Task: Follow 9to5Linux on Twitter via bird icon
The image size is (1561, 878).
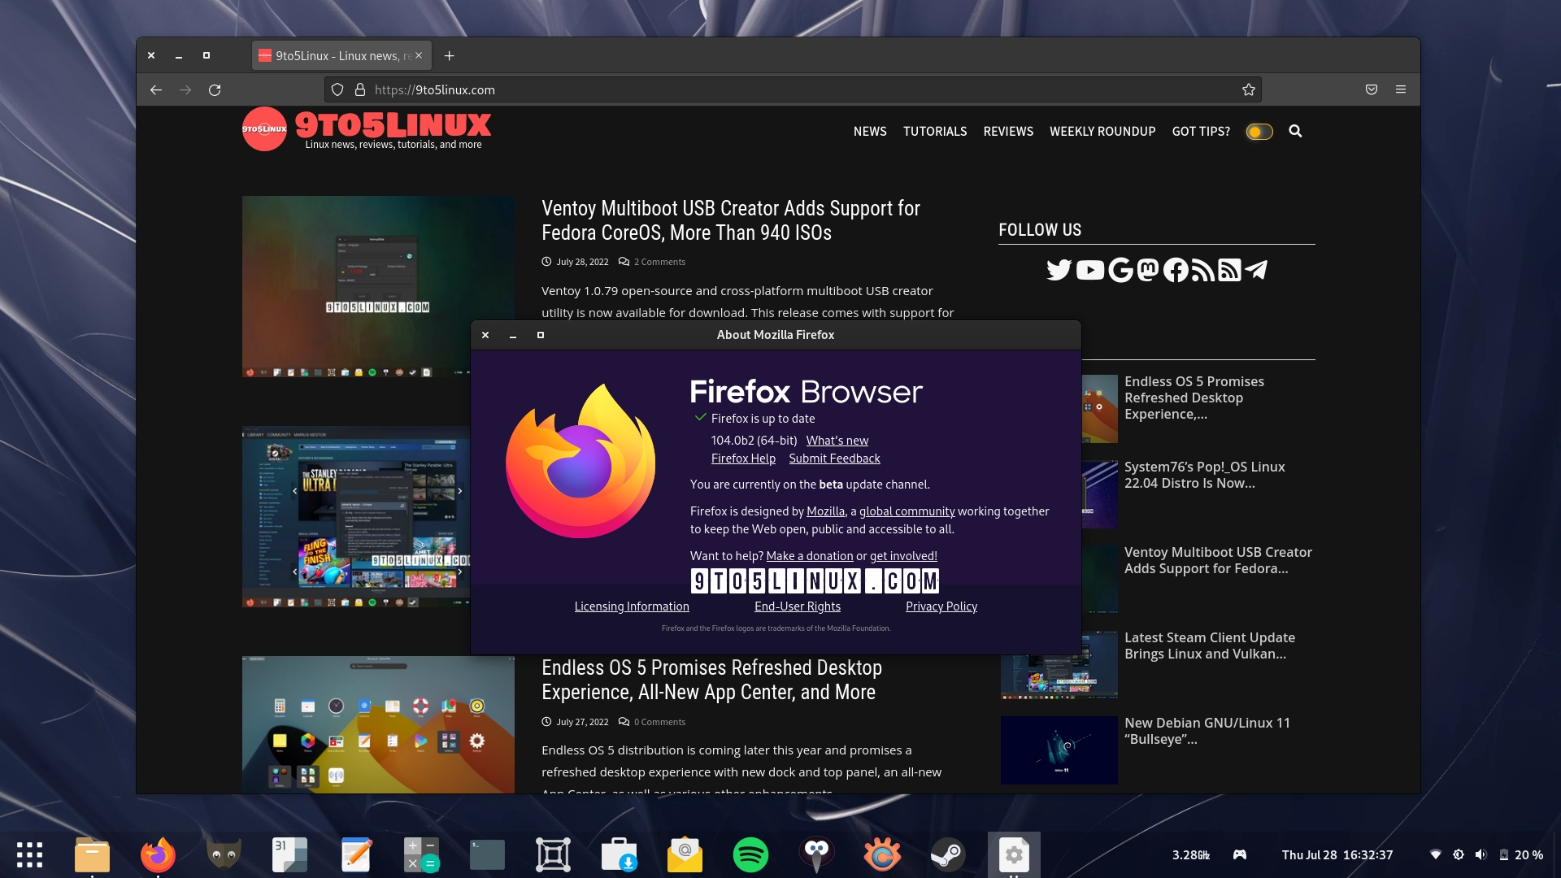Action: (x=1059, y=270)
